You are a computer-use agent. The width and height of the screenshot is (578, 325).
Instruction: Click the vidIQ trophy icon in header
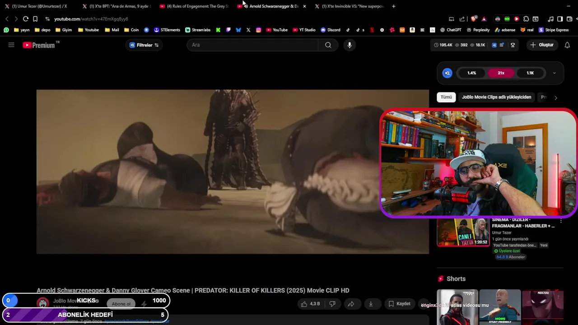click(513, 45)
